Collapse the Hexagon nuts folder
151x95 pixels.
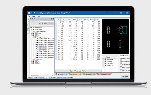point(33,37)
